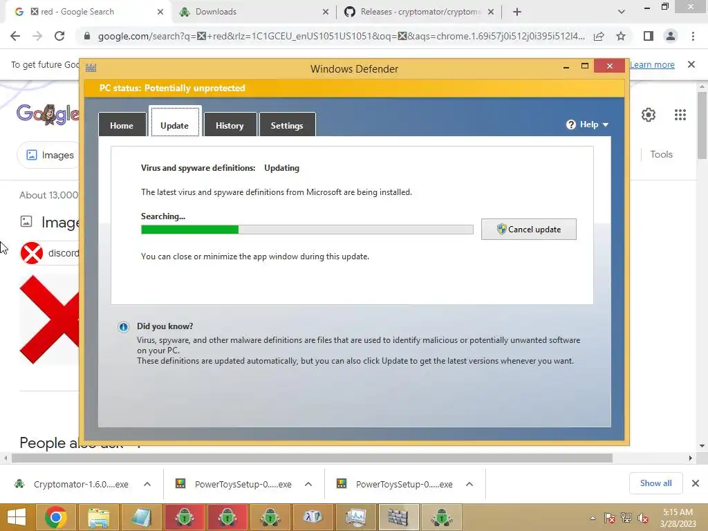708x531 pixels.
Task: Bookmark this page with the star
Action: click(x=621, y=36)
